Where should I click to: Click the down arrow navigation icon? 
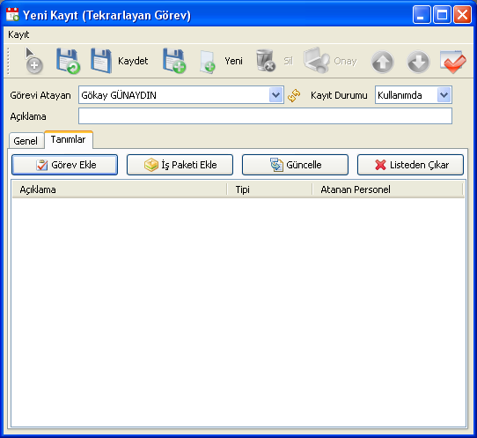point(418,62)
